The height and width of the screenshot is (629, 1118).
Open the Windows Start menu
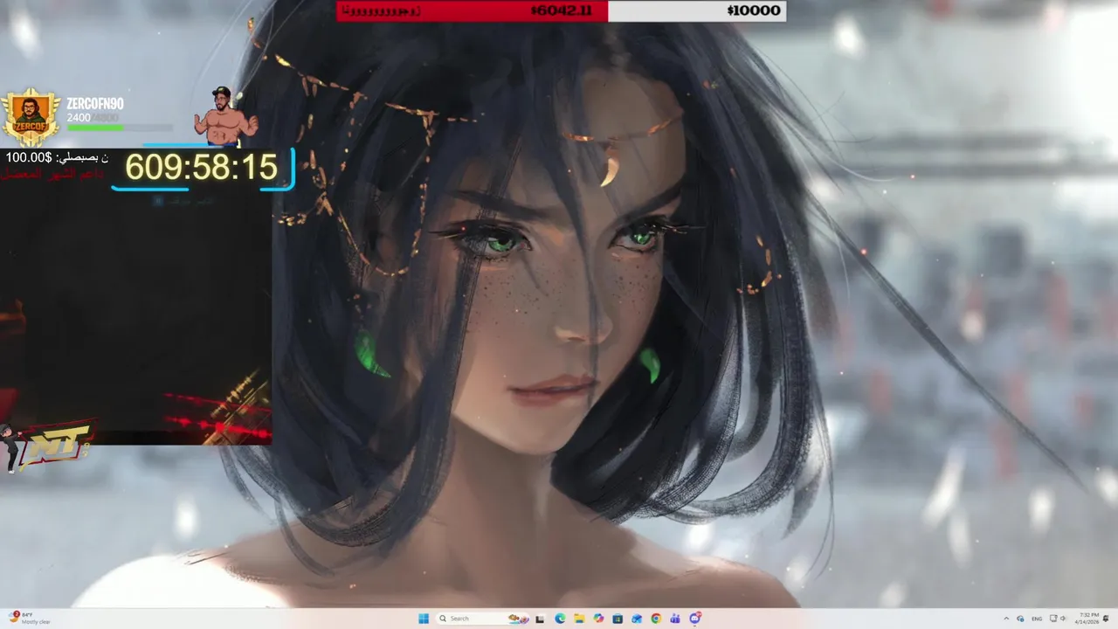tap(424, 619)
